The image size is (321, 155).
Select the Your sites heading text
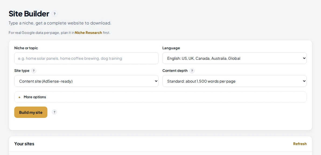tap(24, 144)
